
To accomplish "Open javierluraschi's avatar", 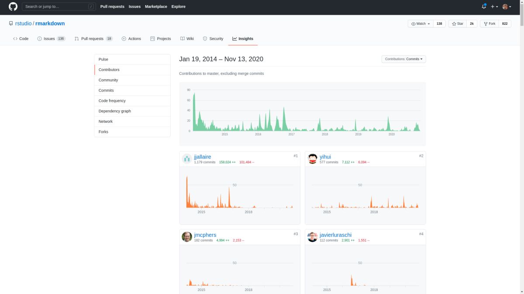I will tap(313, 237).
